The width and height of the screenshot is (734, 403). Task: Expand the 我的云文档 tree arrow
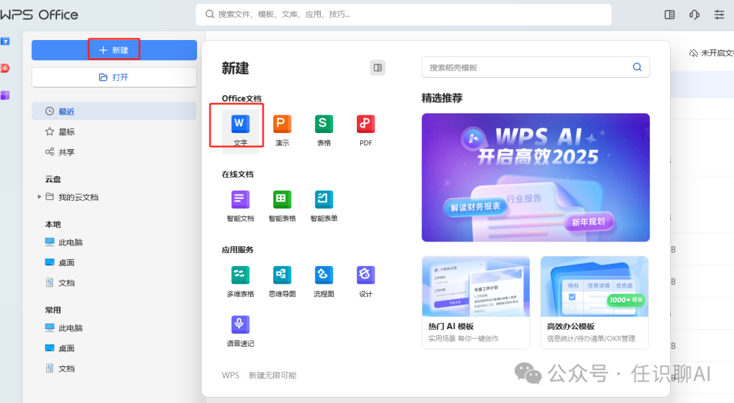point(39,197)
